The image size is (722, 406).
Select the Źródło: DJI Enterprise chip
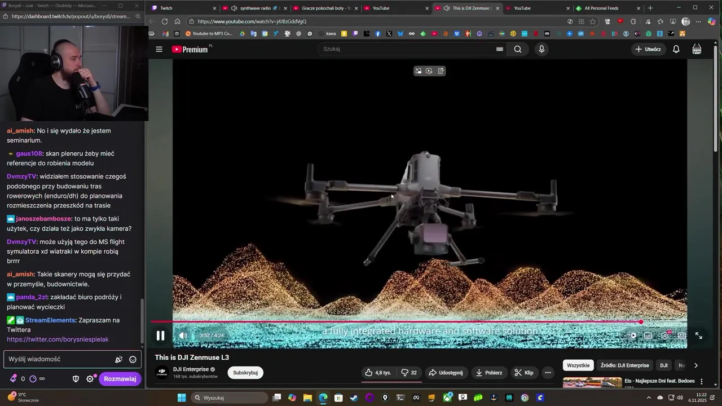624,365
